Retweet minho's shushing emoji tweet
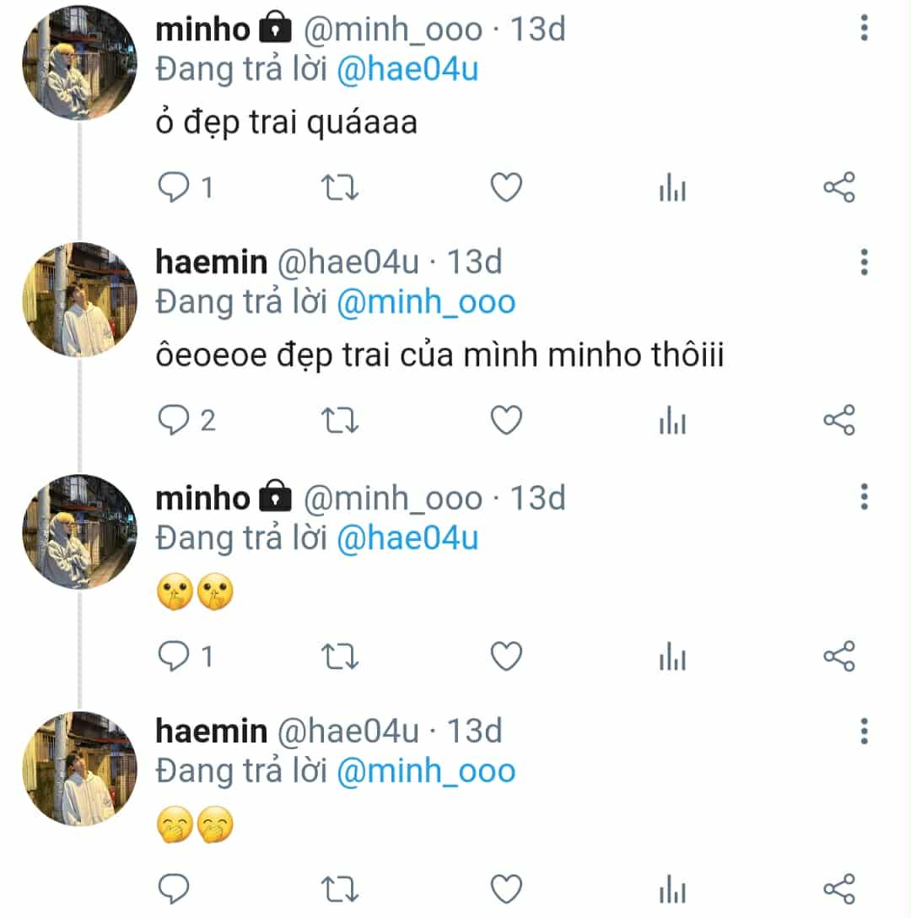Viewport: 911px width, 918px height. 340,656
